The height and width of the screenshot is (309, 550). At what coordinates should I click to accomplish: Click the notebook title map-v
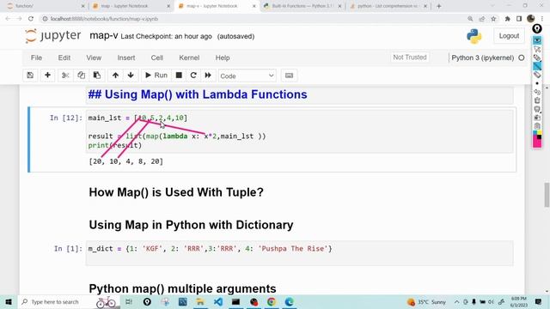pyautogui.click(x=104, y=36)
